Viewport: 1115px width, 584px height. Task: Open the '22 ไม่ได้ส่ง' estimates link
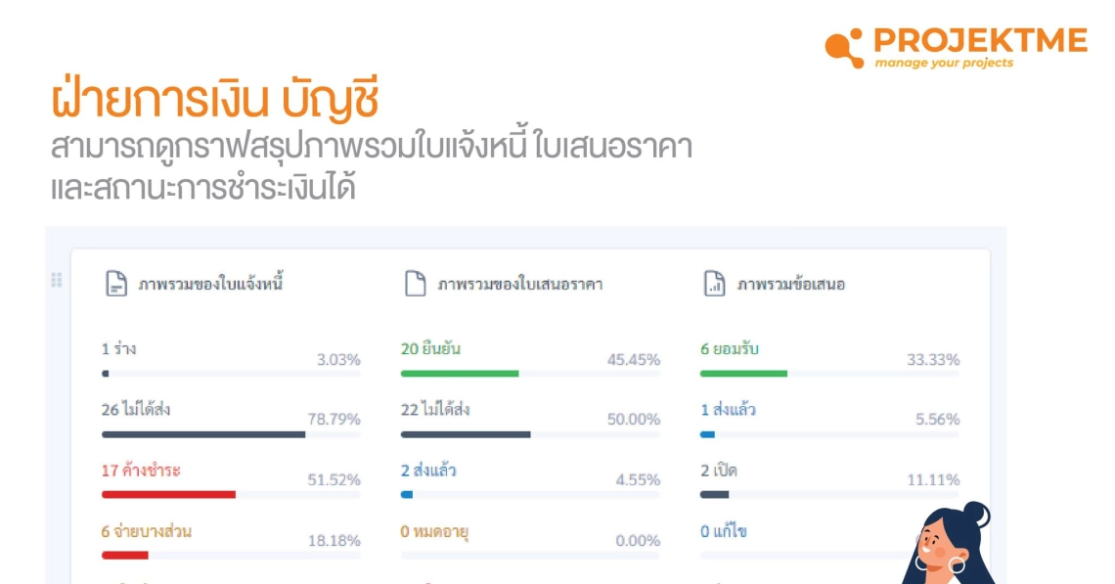[x=435, y=410]
